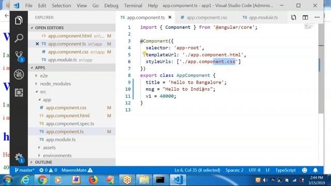Open the Manage gear icon in the activity bar
Screen dimensions: 331x186
pos(19,158)
